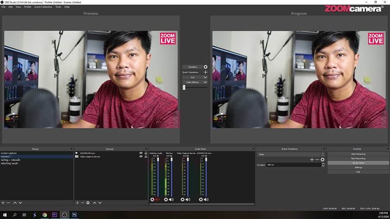Click Start Recording button

tap(358, 158)
